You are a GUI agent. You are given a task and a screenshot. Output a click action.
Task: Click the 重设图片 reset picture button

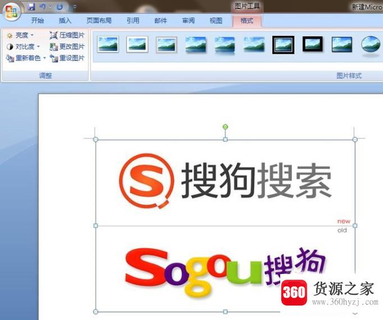67,58
